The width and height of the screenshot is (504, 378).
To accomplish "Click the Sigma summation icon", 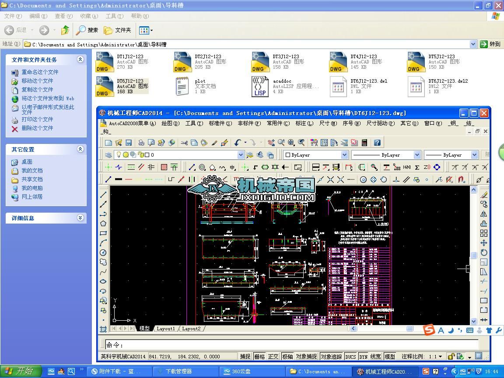I will pyautogui.click(x=417, y=168).
